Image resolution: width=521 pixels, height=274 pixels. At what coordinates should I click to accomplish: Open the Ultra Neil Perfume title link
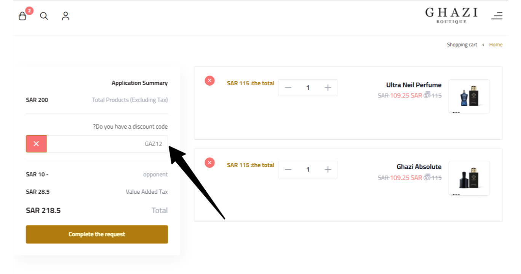coord(414,85)
